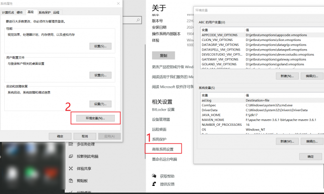Click 编辑(I)... for system variables
Image resolution: width=324 pixels, height=194 pixels.
312,141
